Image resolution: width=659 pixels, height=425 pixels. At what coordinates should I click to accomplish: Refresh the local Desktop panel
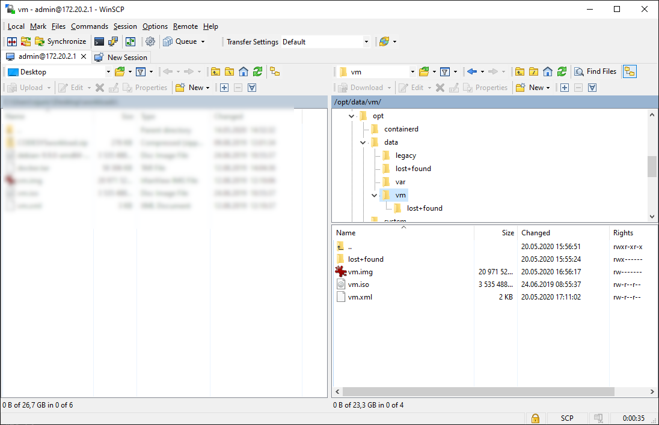tap(257, 71)
